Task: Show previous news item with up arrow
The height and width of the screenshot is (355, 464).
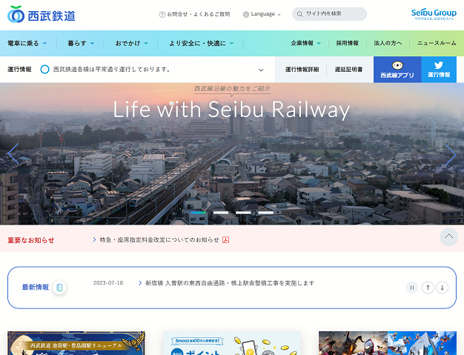Action: pyautogui.click(x=428, y=288)
